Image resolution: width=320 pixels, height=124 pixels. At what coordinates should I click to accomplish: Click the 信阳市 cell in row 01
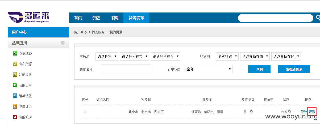(x=209, y=112)
